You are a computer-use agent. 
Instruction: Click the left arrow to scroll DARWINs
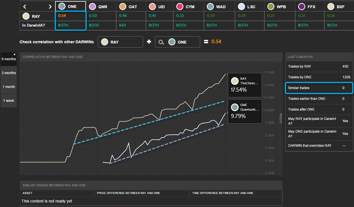click(x=25, y=7)
